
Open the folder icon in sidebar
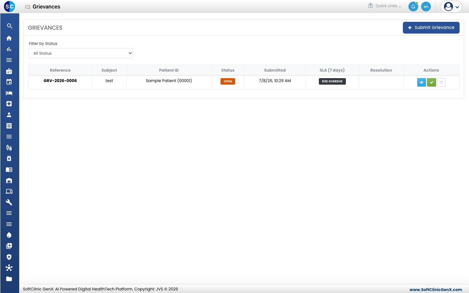[x=9, y=279]
